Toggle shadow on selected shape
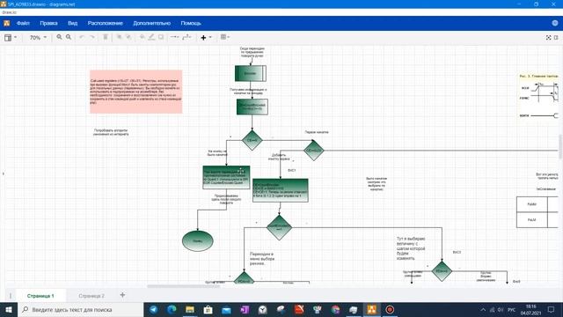 click(161, 37)
